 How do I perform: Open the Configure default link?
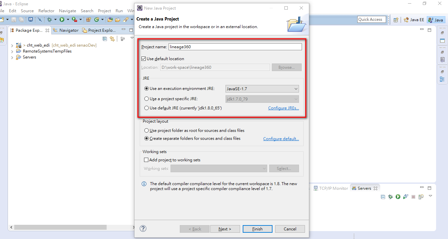(281, 139)
